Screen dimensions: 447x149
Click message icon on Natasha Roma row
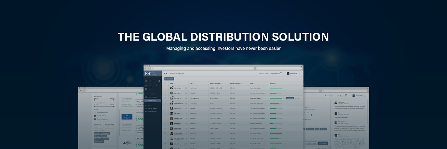(x=186, y=103)
